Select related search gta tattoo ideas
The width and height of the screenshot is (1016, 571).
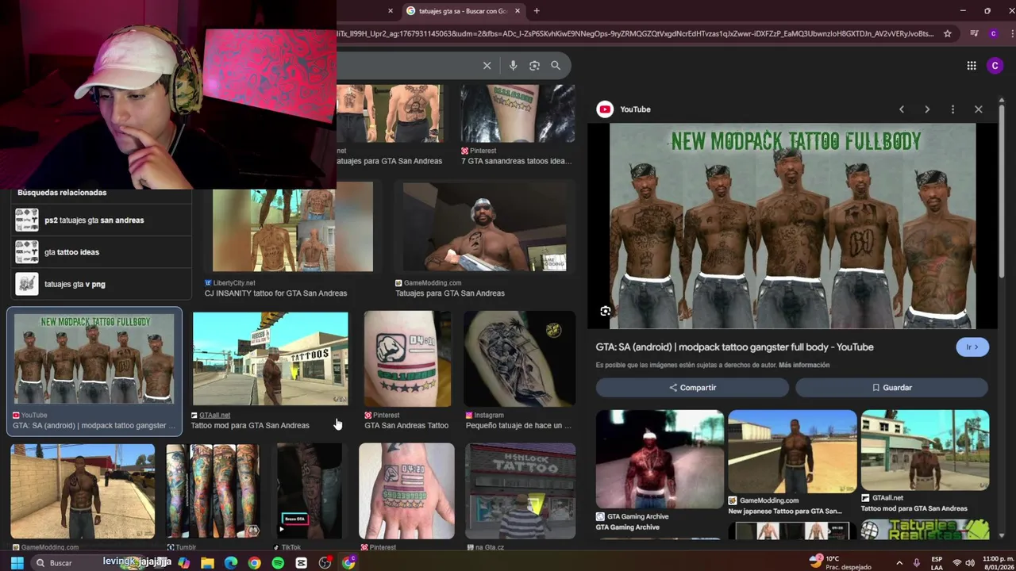[102, 252]
